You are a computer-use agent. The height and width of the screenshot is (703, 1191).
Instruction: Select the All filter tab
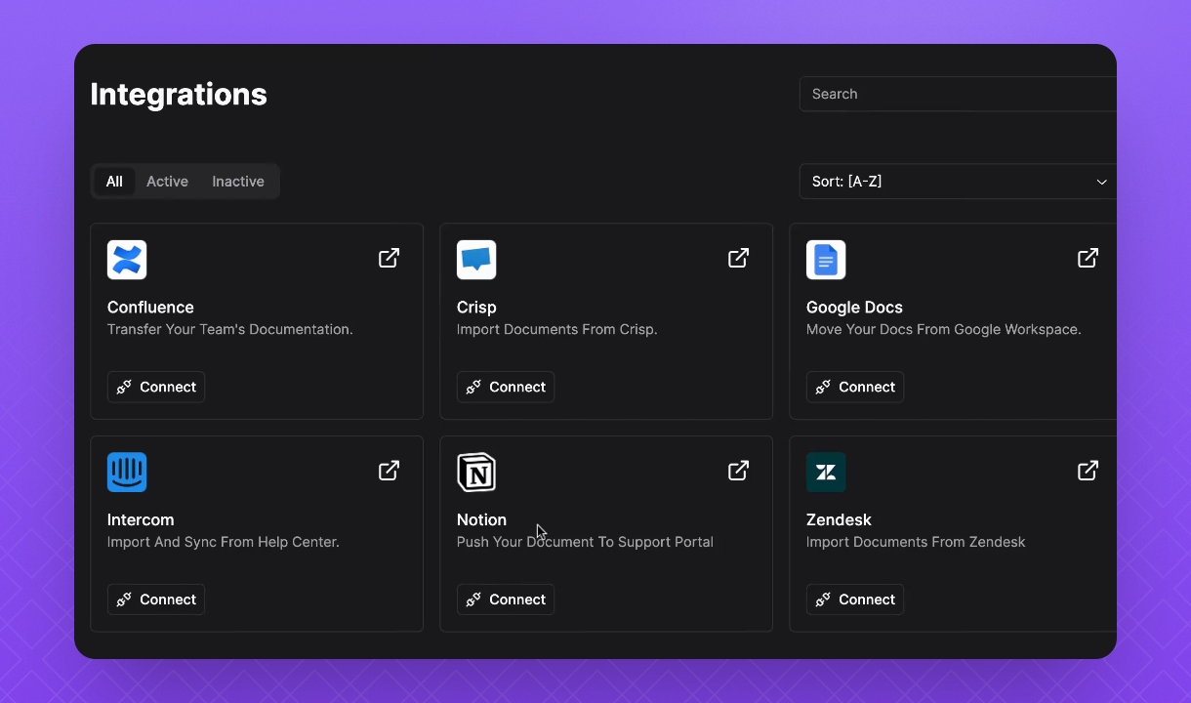point(114,182)
